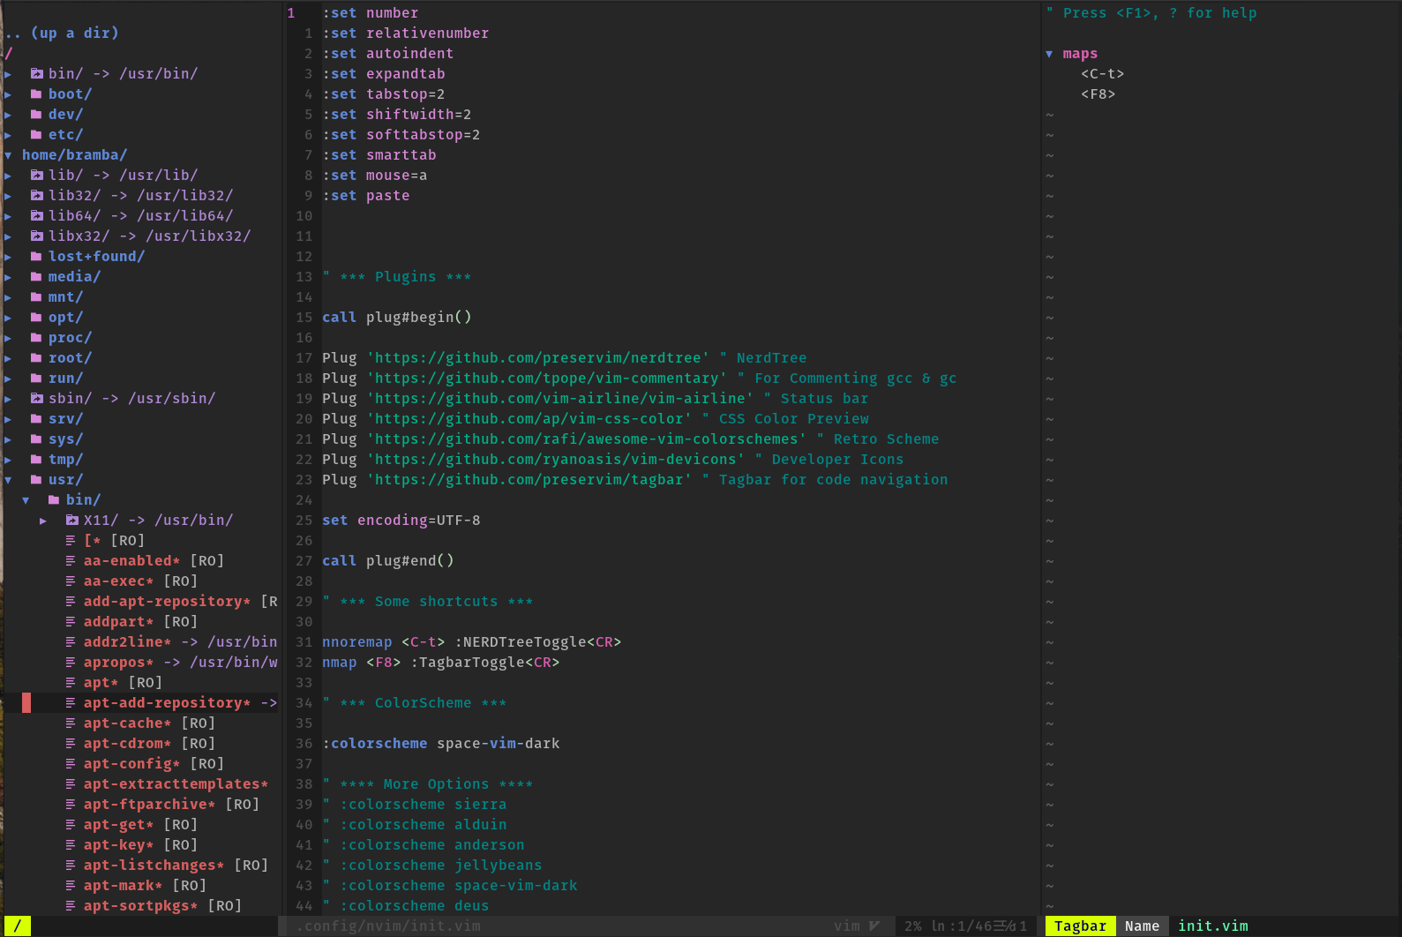The height and width of the screenshot is (937, 1402).
Task: Click the folder icon beside media/
Action: click(x=36, y=276)
